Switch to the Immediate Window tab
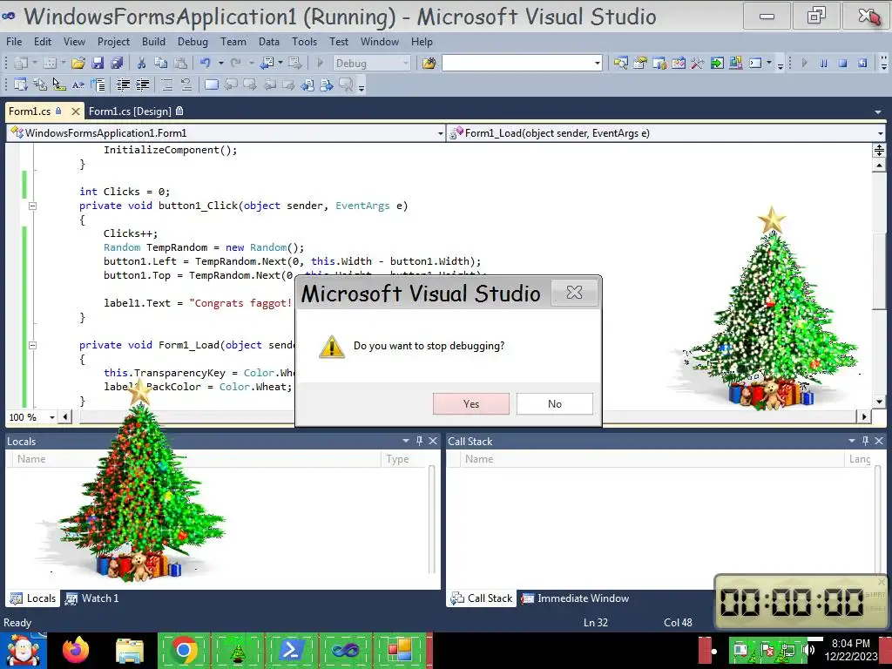The height and width of the screenshot is (669, 892). point(576,598)
